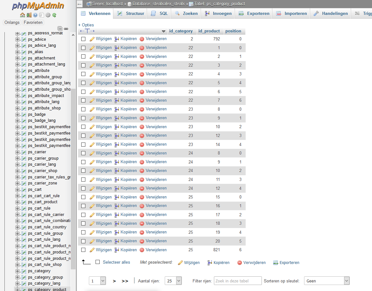Open the page number dropdown

tap(97, 281)
